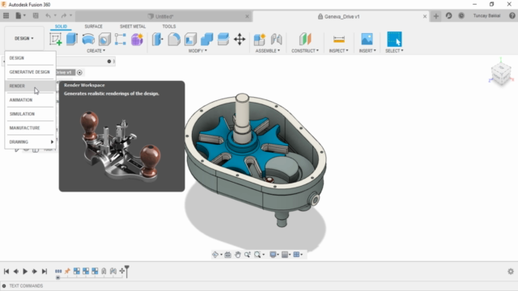Toggle the browser panel dot button
Image resolution: width=518 pixels, height=291 pixels.
pyautogui.click(x=109, y=61)
